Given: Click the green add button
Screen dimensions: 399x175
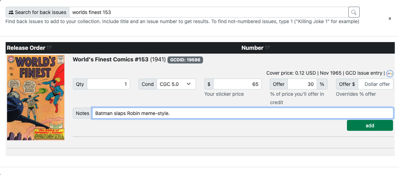Looking at the screenshot, I should coord(370,126).
